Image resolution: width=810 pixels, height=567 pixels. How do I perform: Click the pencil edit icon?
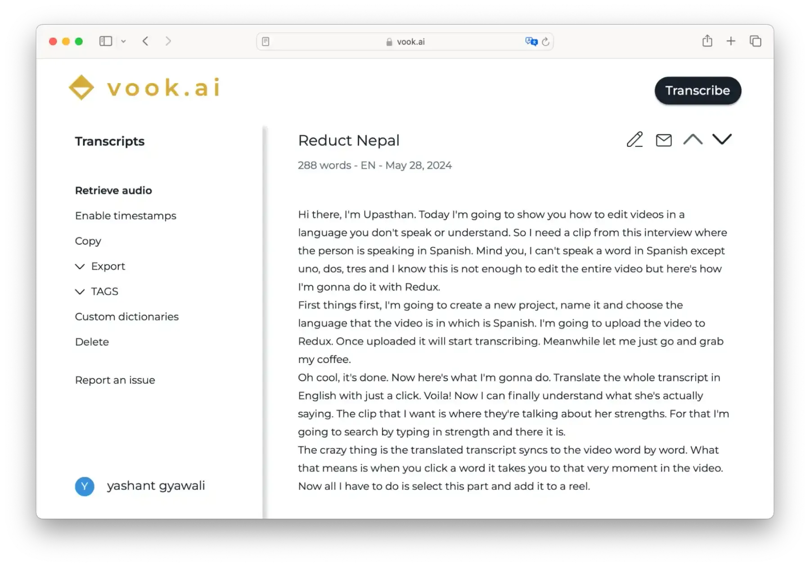[634, 140]
